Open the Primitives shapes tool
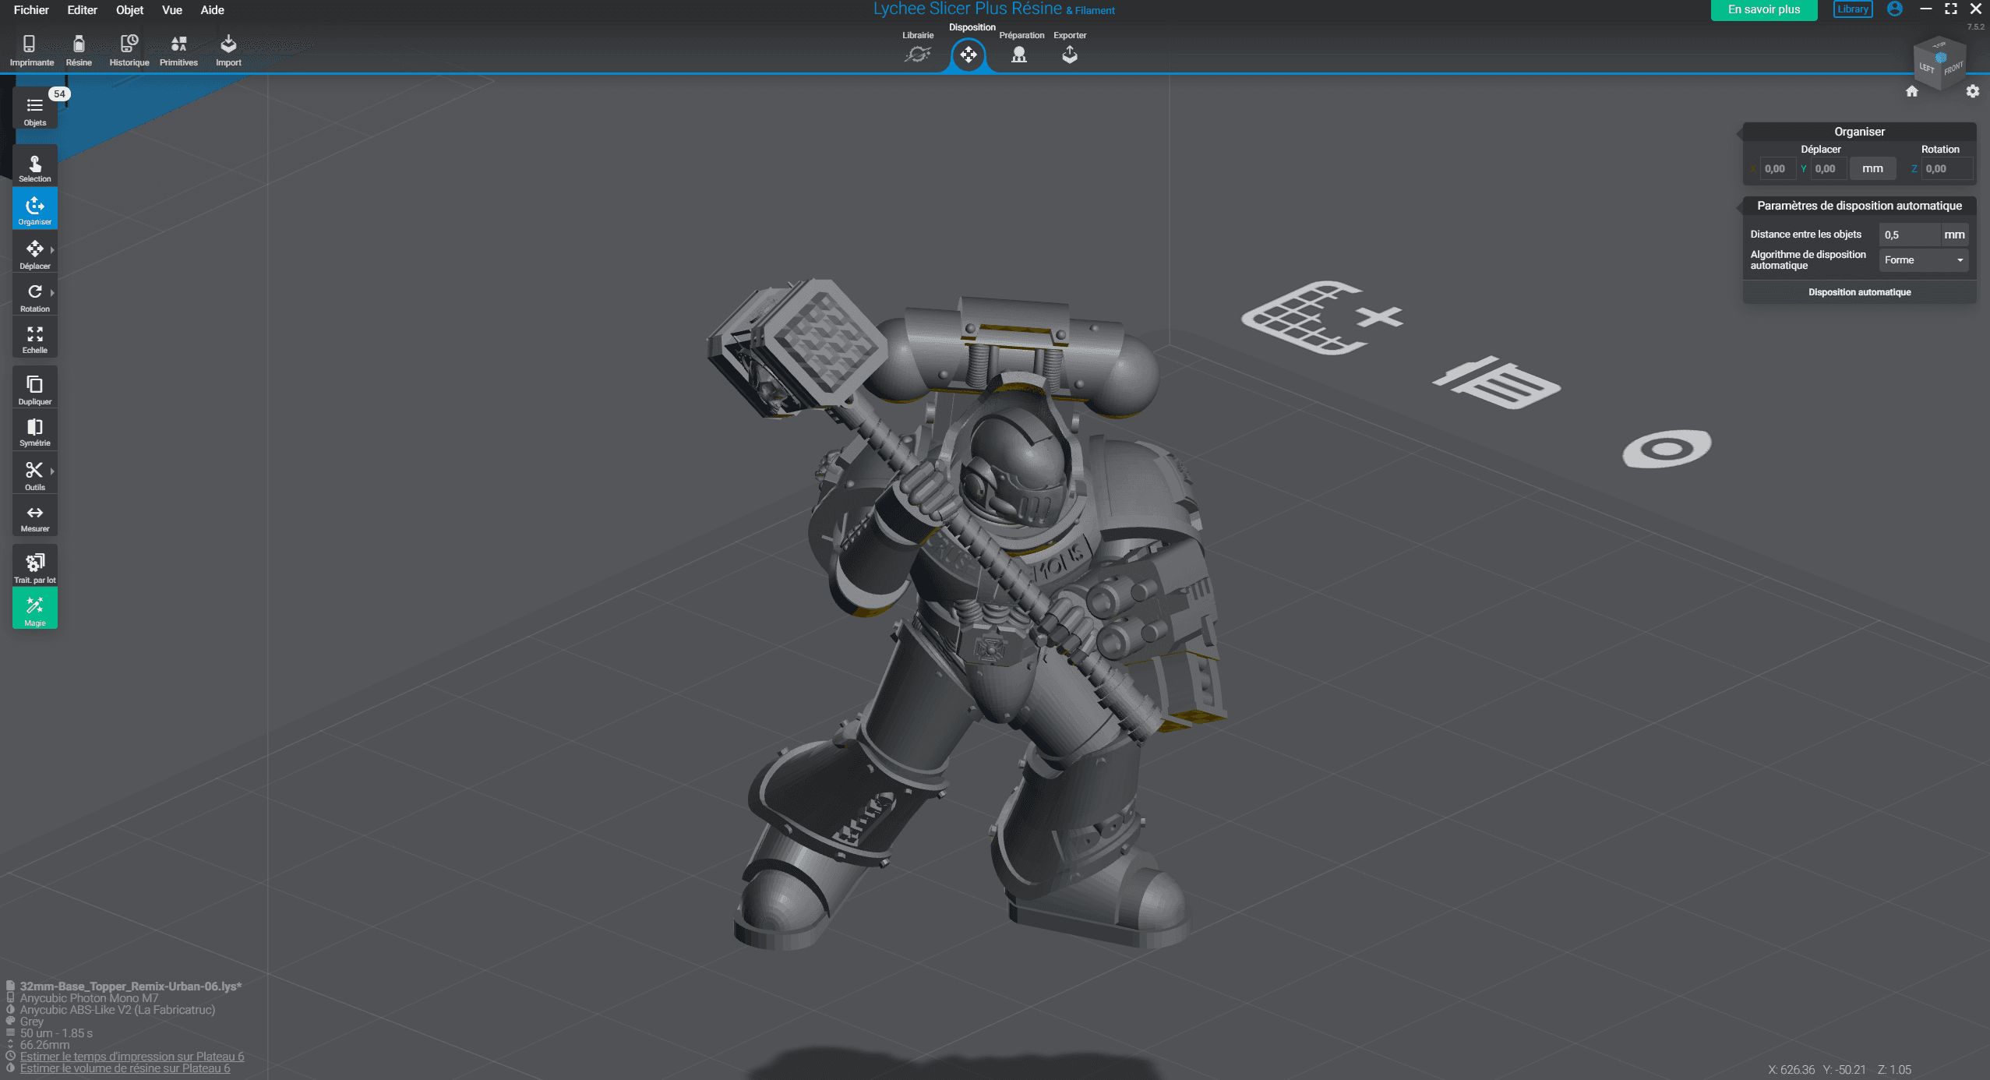Viewport: 1990px width, 1080px height. (x=178, y=50)
